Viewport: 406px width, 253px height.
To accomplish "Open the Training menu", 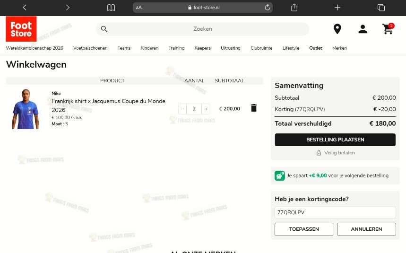I will pos(177,48).
